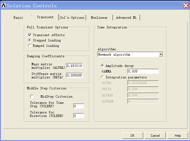Click the Stiffness matrix multiplier BETA field
Image resolution: width=190 pixels, height=141 pixels.
coord(74,75)
